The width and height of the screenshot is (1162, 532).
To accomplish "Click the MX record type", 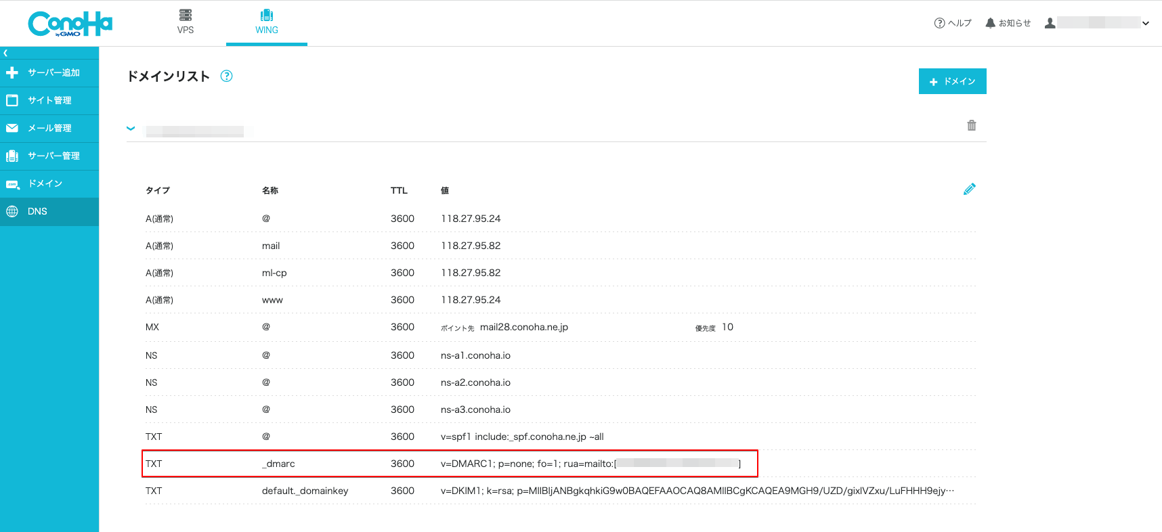I will (x=152, y=327).
